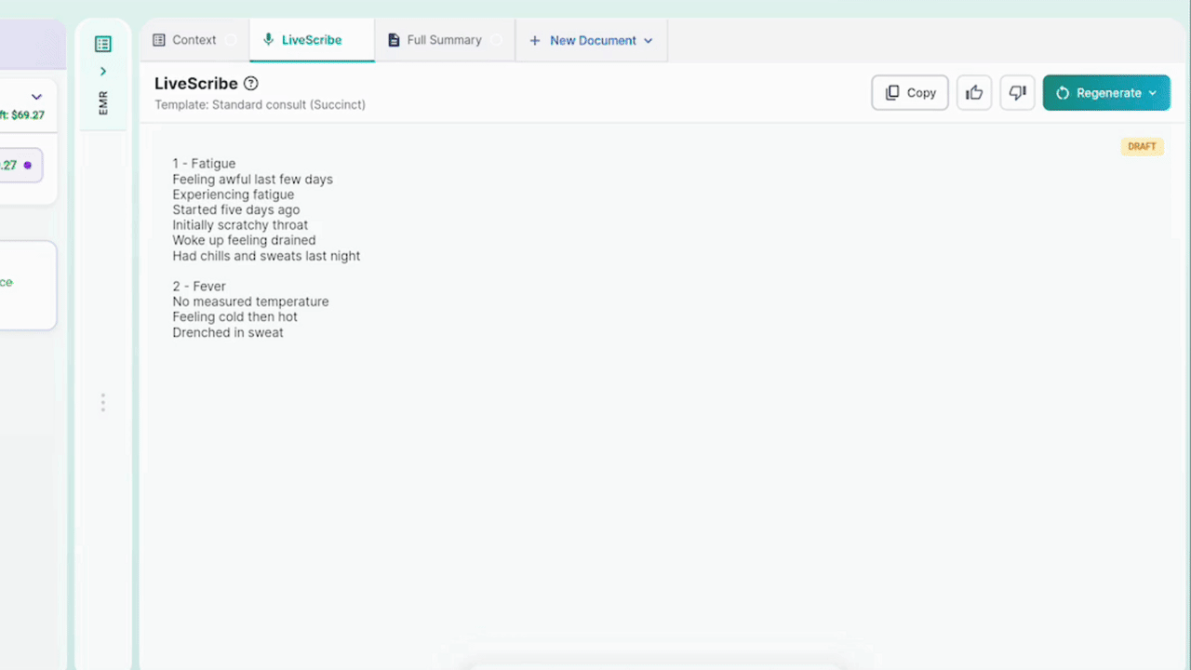Click the microphone icon on the LiveScribe tab
Viewport: 1191px width, 670px height.
(x=269, y=39)
